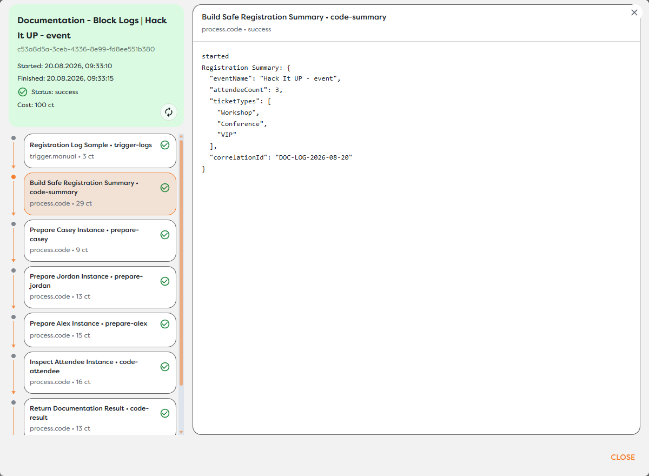Viewport: 649px width, 476px height.
Task: Select the Build Safe Registration Summary step
Action: click(100, 194)
